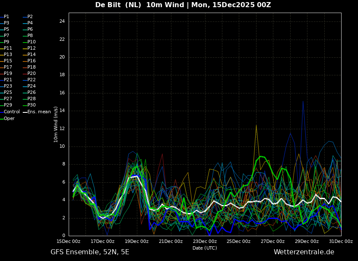The height and width of the screenshot is (261, 358).
Task: Click x-axis label 31Dec 00z
Action: [x=341, y=241]
